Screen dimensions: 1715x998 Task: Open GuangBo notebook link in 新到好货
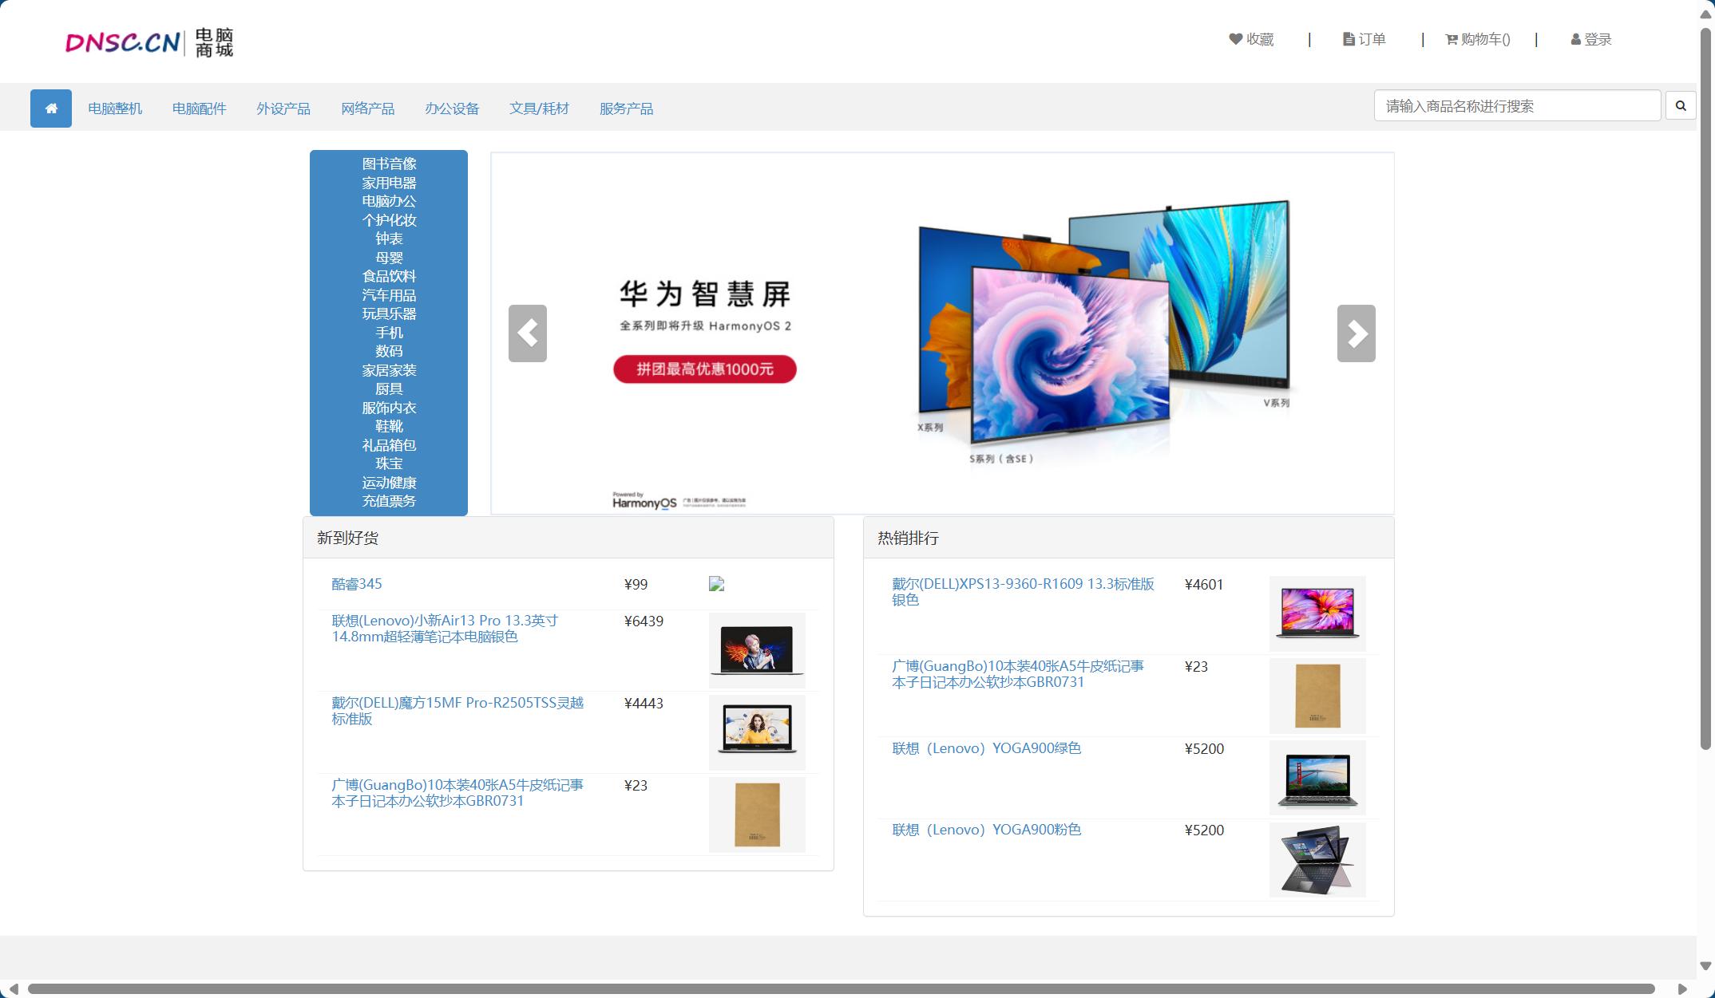457,793
